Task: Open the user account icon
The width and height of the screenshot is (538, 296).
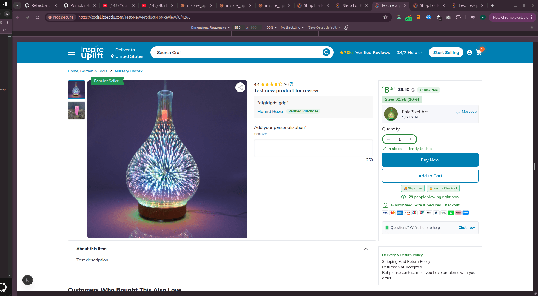Action: pyautogui.click(x=469, y=52)
